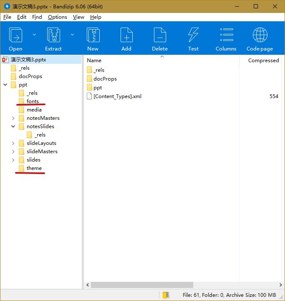Create a new archive with New icon
285x301 pixels.
click(x=93, y=35)
